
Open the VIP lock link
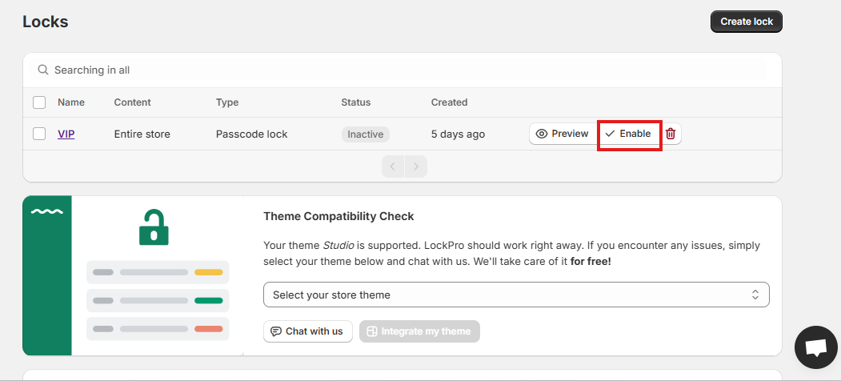(66, 134)
